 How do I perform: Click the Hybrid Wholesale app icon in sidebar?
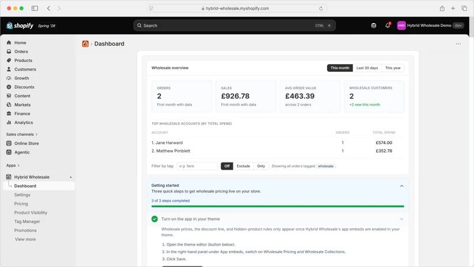9,177
